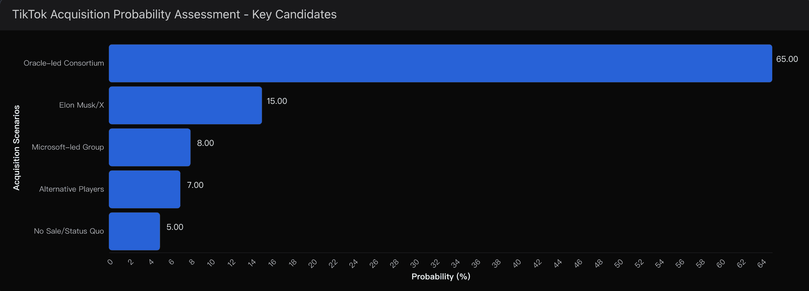This screenshot has height=291, width=809.
Task: Click the 65.00 value label
Action: [787, 59]
